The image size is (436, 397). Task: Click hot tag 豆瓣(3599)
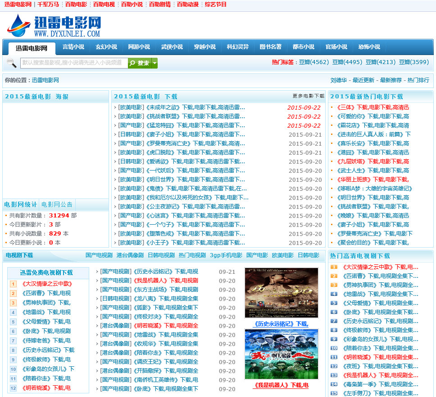click(x=414, y=62)
